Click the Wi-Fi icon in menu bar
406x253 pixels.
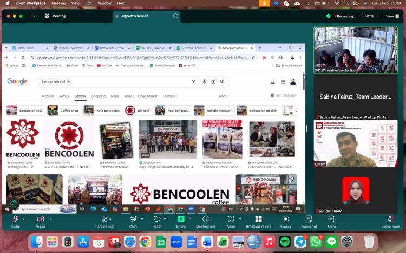[x=337, y=3]
